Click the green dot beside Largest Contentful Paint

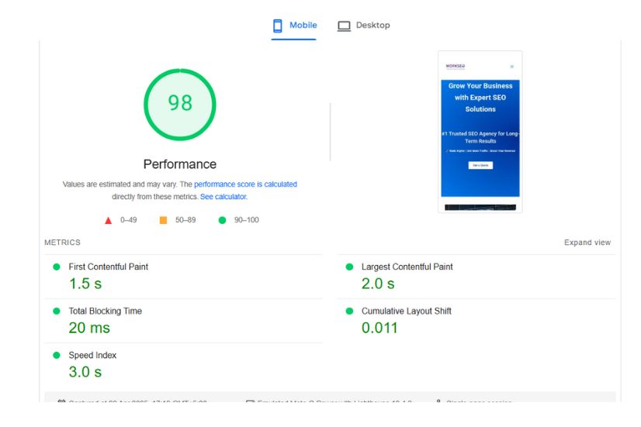coord(348,267)
